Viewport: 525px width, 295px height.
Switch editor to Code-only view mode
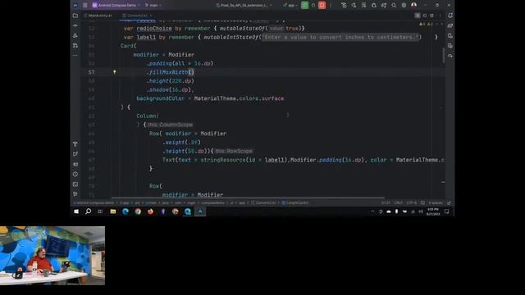418,16
